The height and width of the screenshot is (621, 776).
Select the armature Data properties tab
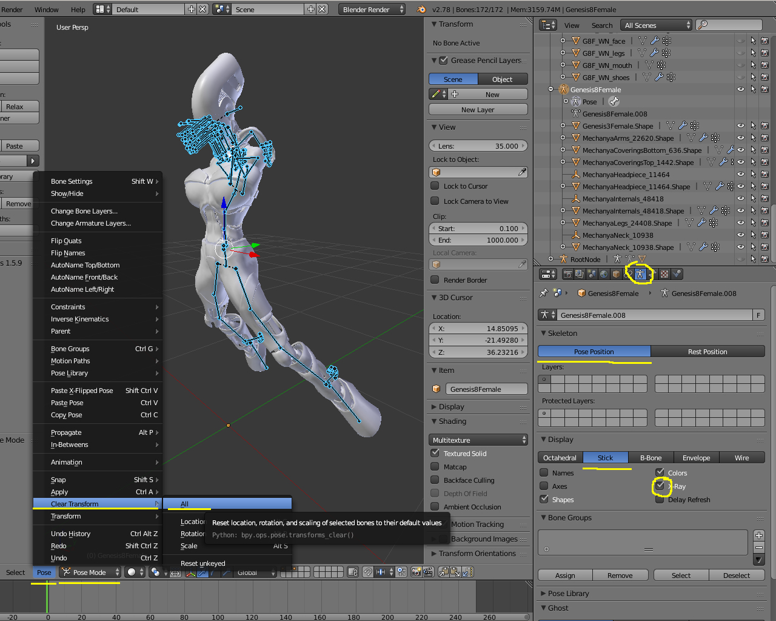[640, 274]
